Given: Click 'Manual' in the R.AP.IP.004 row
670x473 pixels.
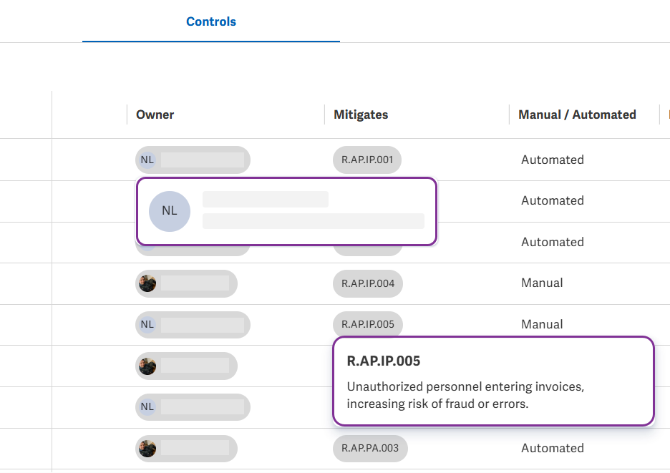Looking at the screenshot, I should pyautogui.click(x=542, y=283).
